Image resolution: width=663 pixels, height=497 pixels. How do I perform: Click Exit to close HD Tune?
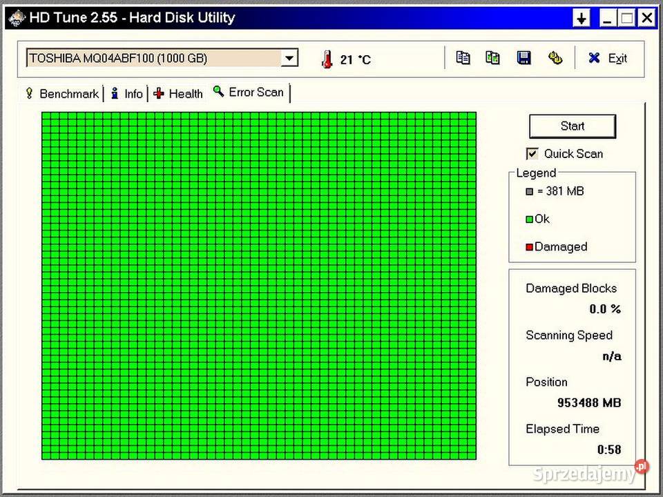[x=607, y=58]
